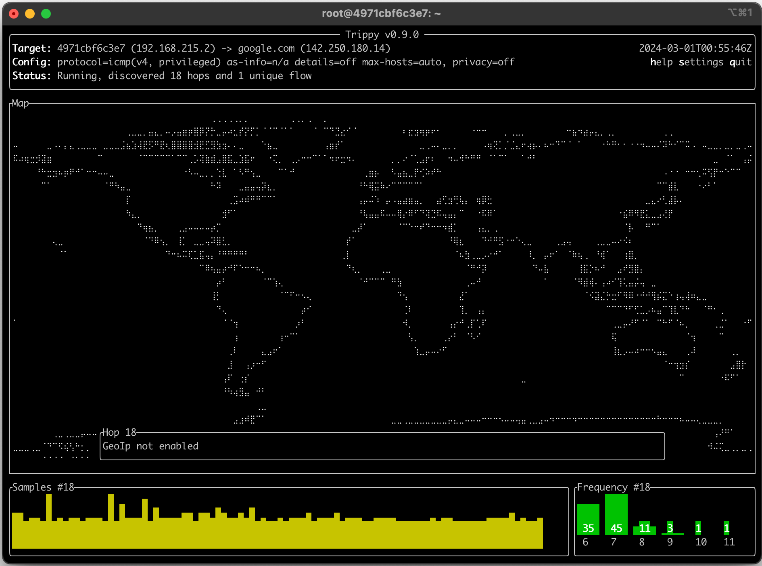762x566 pixels.
Task: Click the Config label
Action: [31, 62]
